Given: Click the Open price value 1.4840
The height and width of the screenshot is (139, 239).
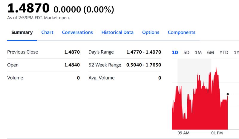Looking at the screenshot, I should point(72,65).
